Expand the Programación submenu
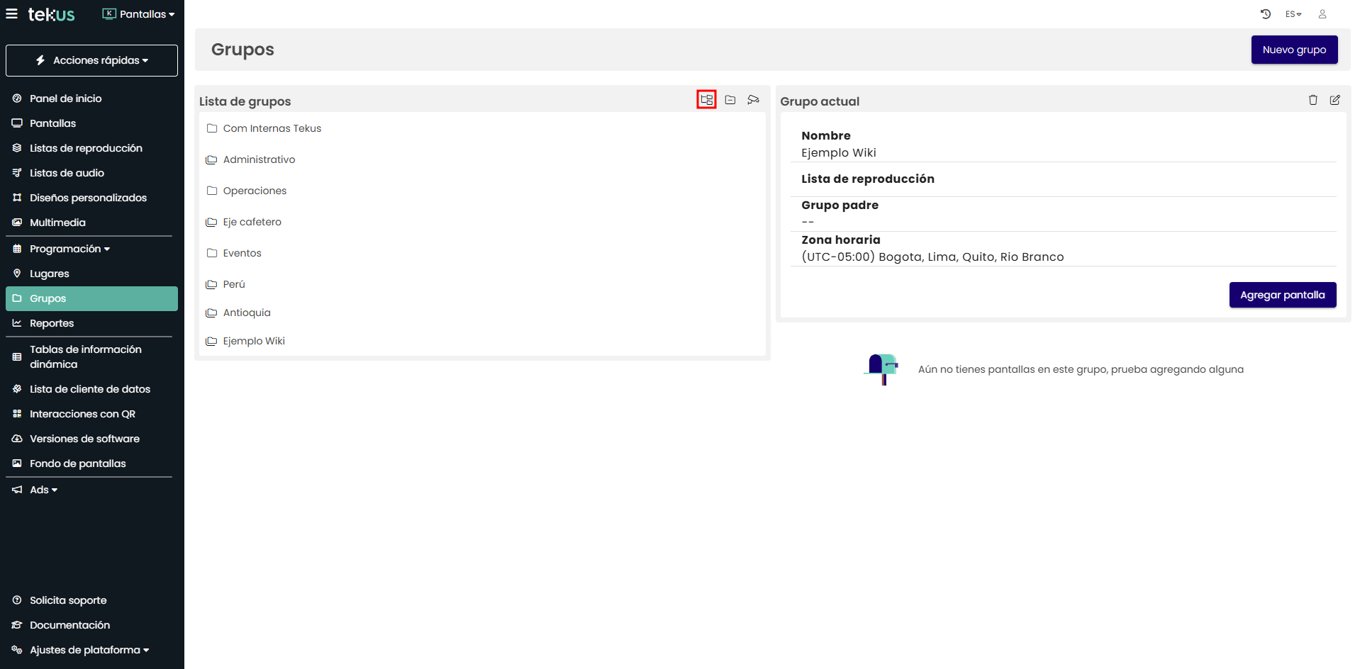Screen dimensions: 1360x669 [69, 249]
